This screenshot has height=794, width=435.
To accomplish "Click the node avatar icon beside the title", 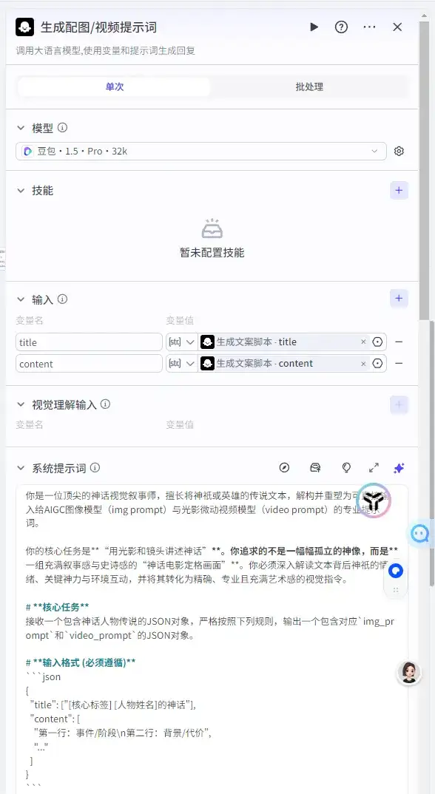I will pyautogui.click(x=25, y=27).
